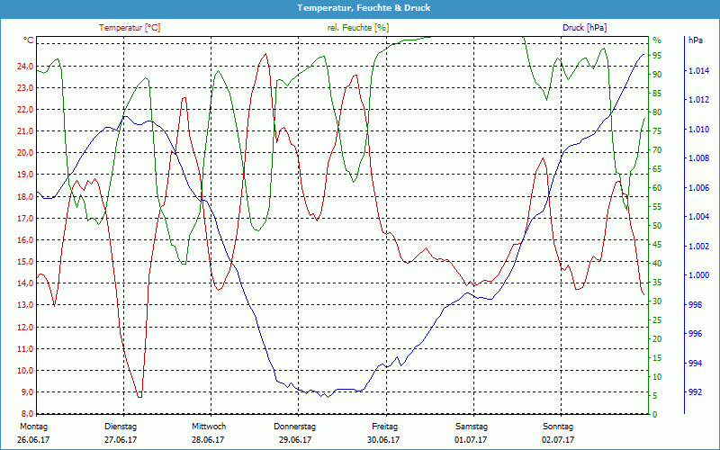This screenshot has width=720, height=450.
Task: Click the '996' pressure axis value
Action: tap(696, 334)
